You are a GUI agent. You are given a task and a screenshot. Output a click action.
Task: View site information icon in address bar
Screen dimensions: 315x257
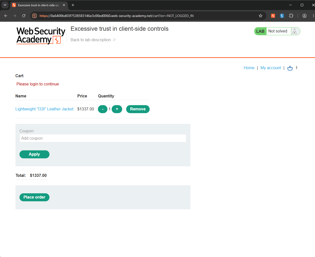34,16
